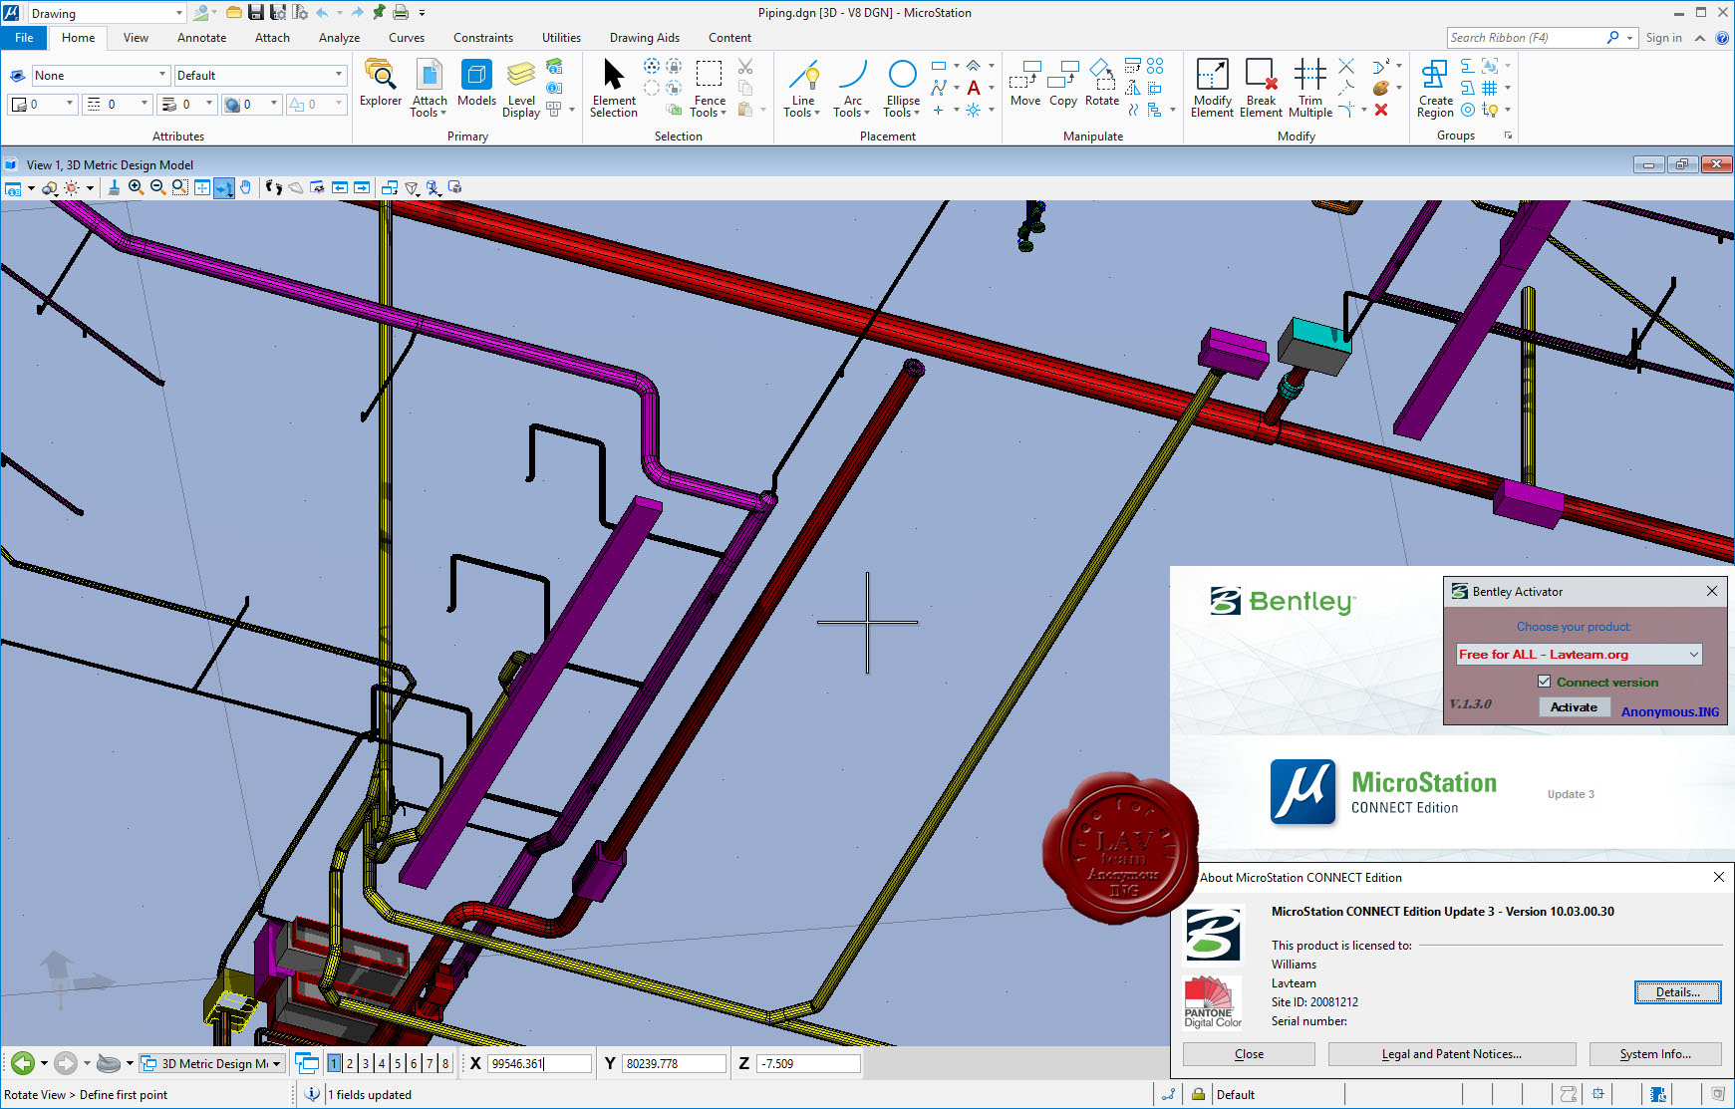The height and width of the screenshot is (1109, 1735).
Task: Toggle view 6 button
Action: pos(414,1063)
